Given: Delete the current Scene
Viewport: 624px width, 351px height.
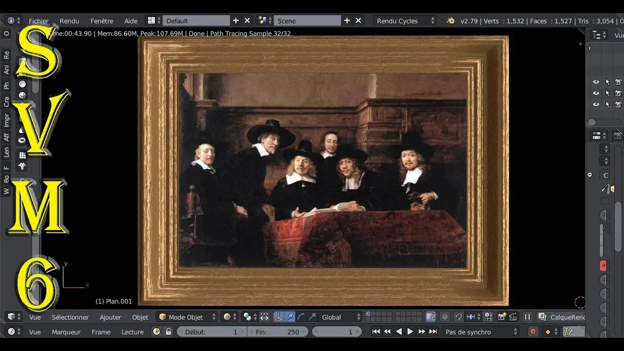Looking at the screenshot, I should [x=358, y=20].
